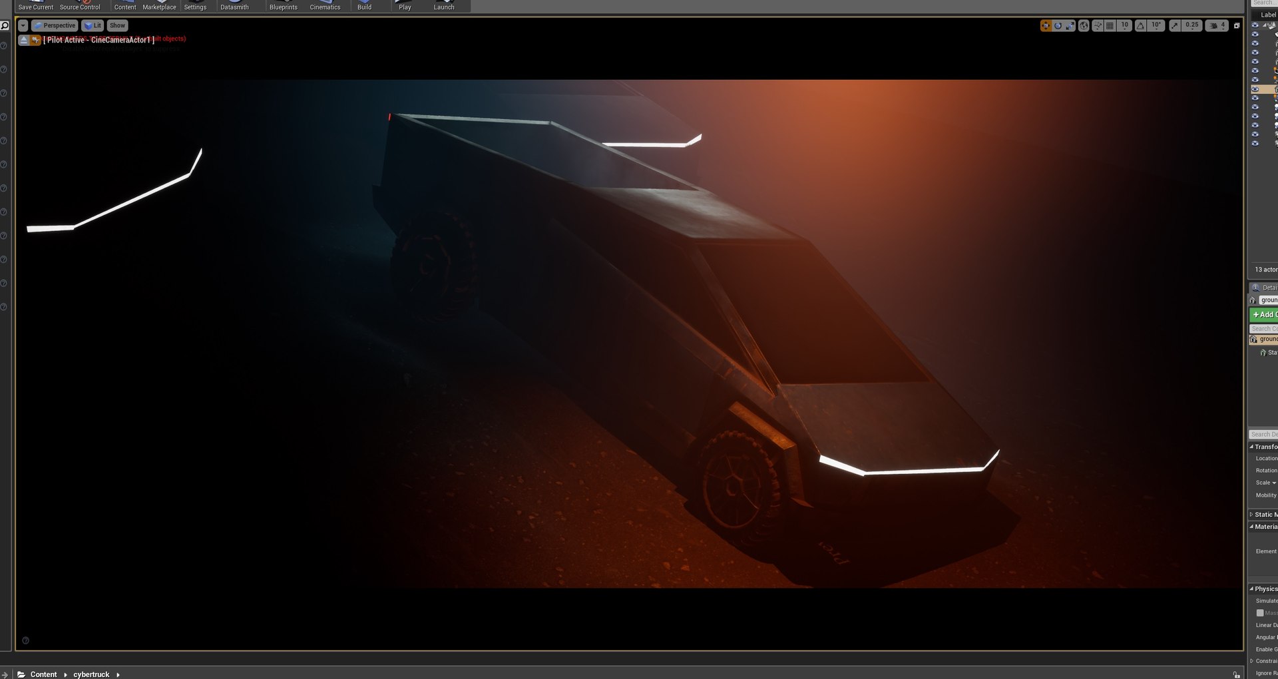Toggle rotation snapping triangle icon
The height and width of the screenshot is (679, 1278).
point(1141,26)
